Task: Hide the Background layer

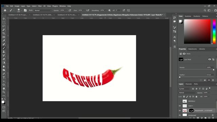Action: tap(180, 115)
